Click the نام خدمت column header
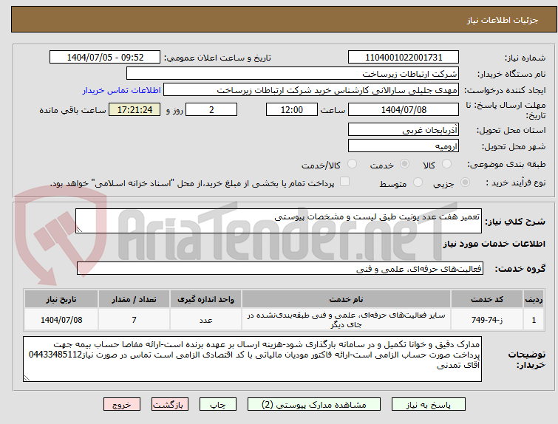Image resolution: width=558 pixels, height=424 pixels. pos(347,299)
